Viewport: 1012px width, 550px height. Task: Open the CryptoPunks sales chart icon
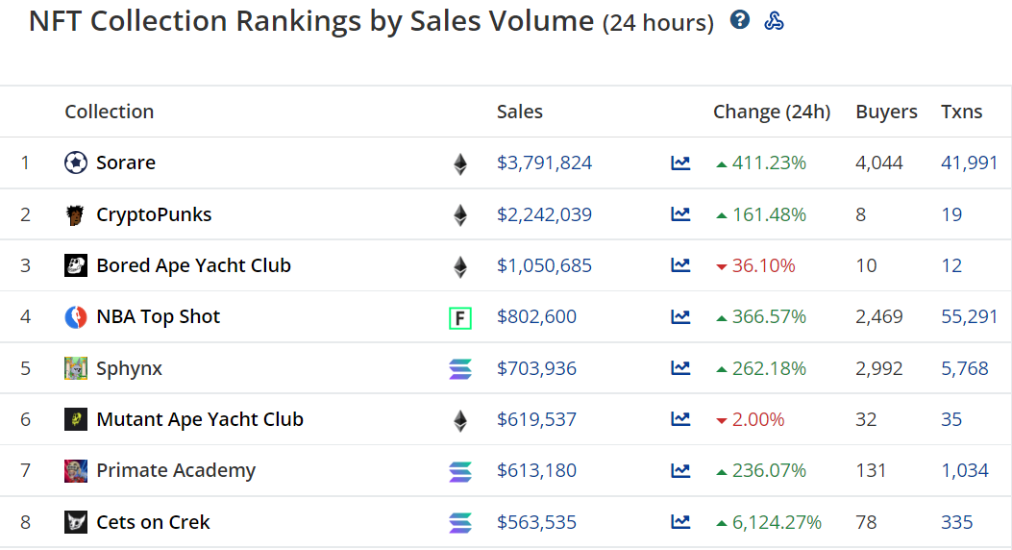680,214
